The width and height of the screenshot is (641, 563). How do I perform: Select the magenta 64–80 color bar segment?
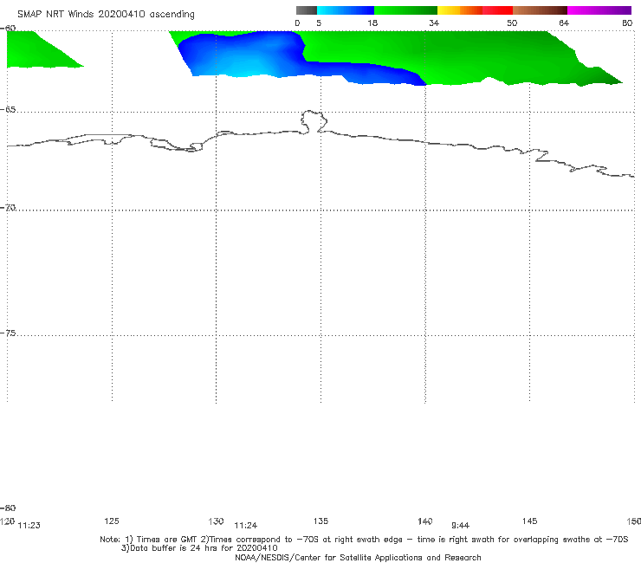coord(599,10)
